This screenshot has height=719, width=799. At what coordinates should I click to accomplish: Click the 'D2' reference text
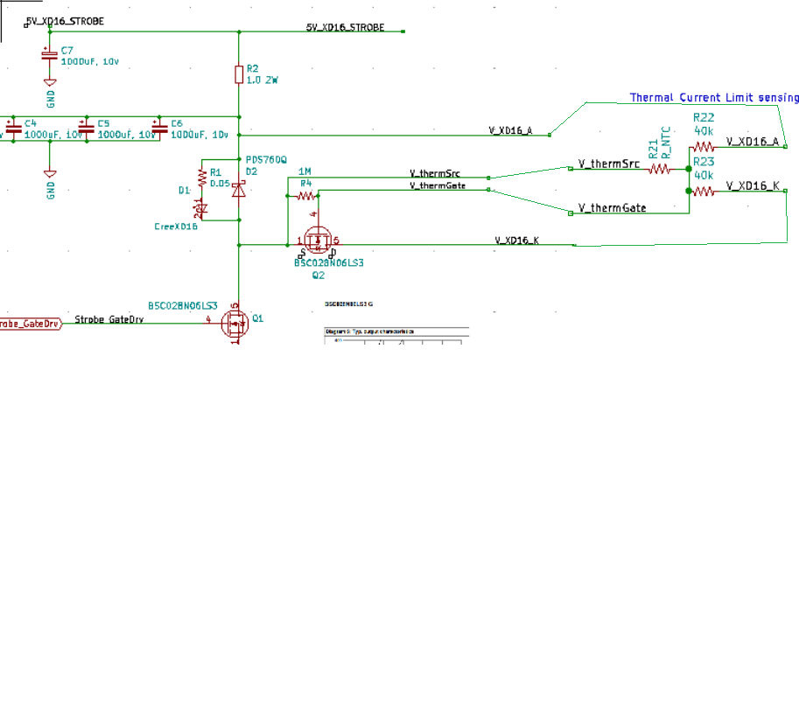(x=252, y=171)
